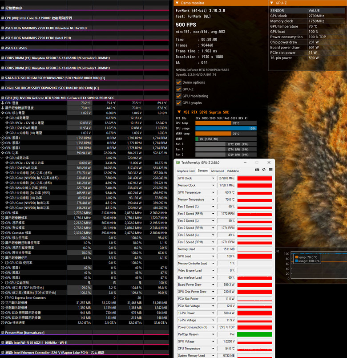Collapse the GPU 線路電壓 tree group

click(2, 118)
